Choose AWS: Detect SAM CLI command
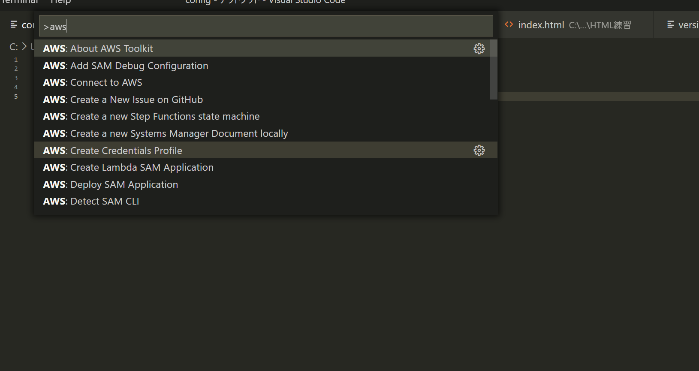This screenshot has width=699, height=371. 266,201
